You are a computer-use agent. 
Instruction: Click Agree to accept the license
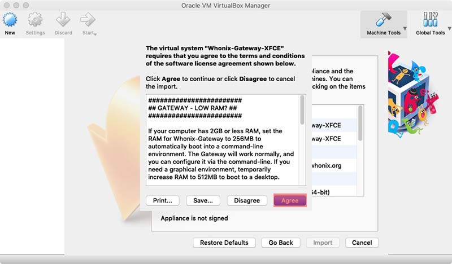point(290,200)
